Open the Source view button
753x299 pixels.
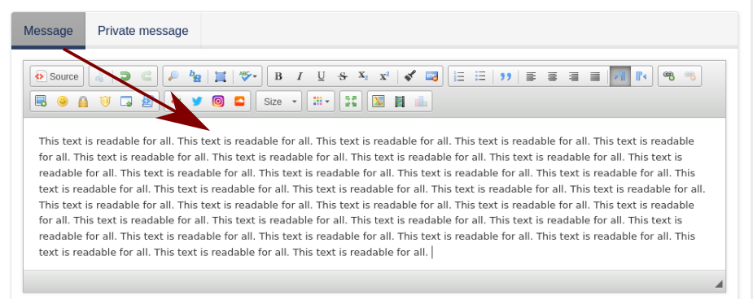point(57,76)
